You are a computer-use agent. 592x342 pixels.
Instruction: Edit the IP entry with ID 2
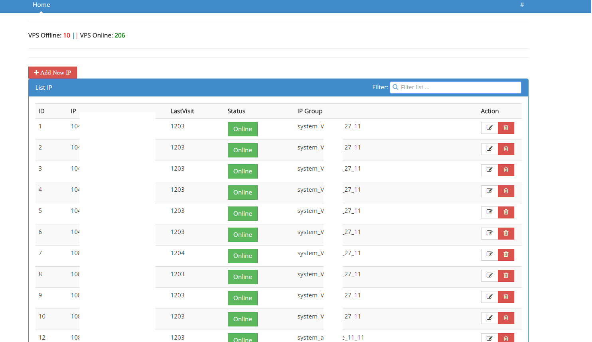tap(489, 149)
